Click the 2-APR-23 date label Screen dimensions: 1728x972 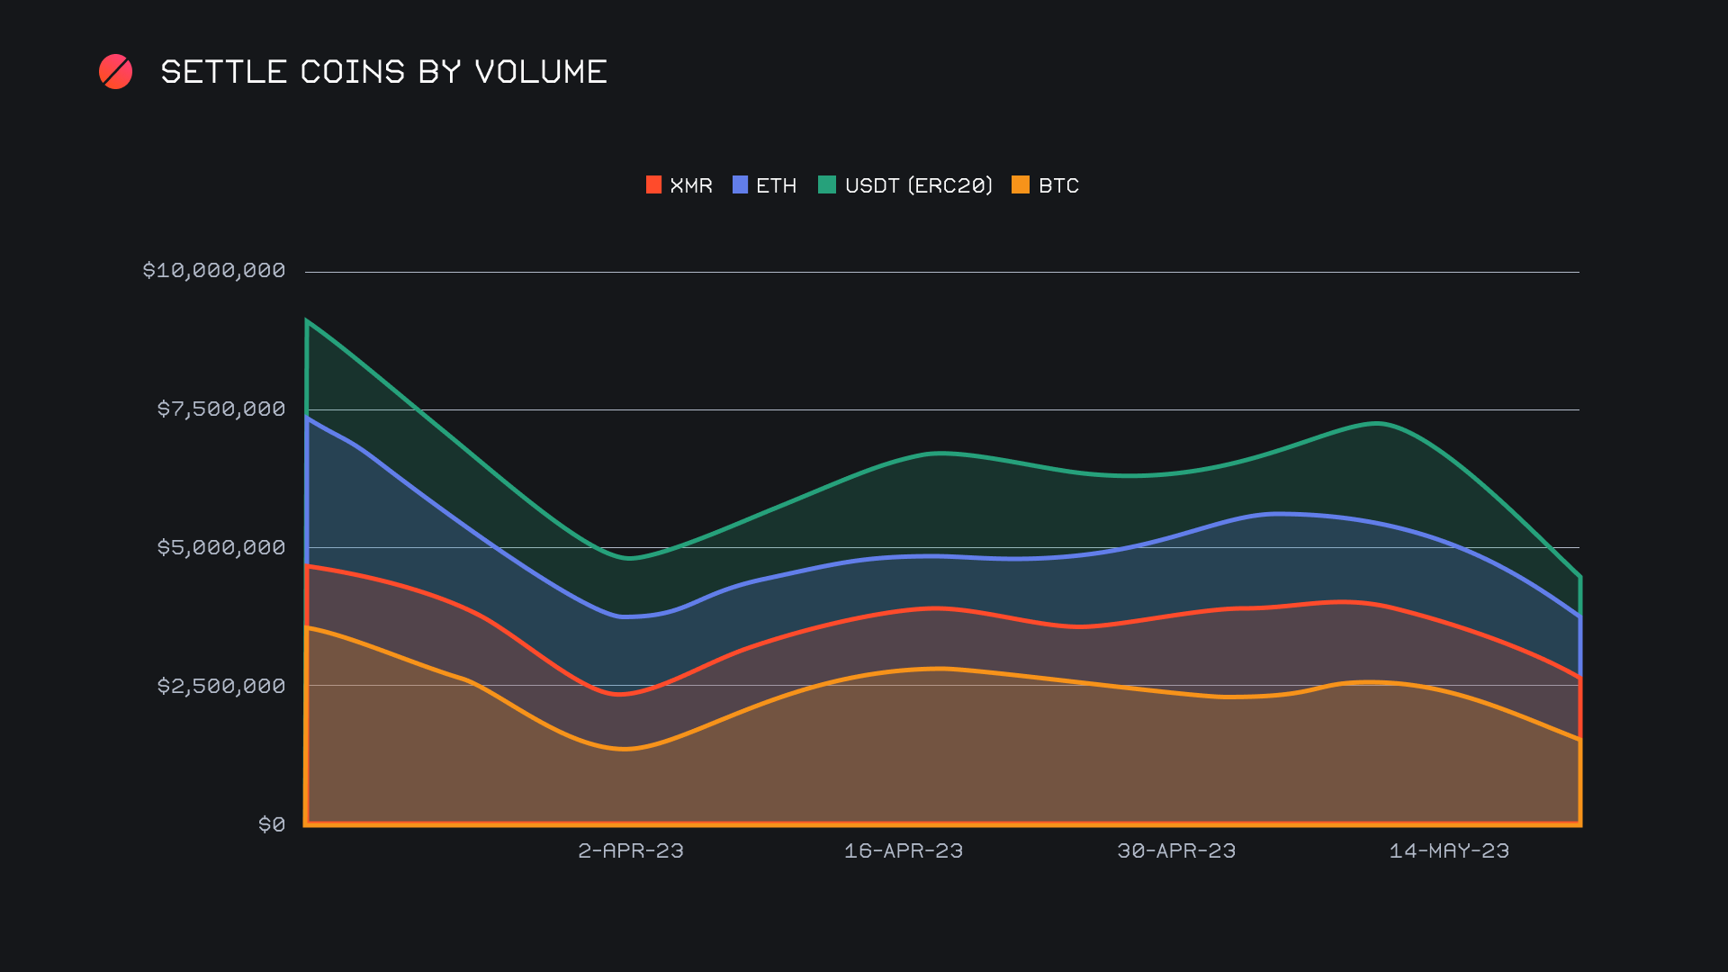631,851
